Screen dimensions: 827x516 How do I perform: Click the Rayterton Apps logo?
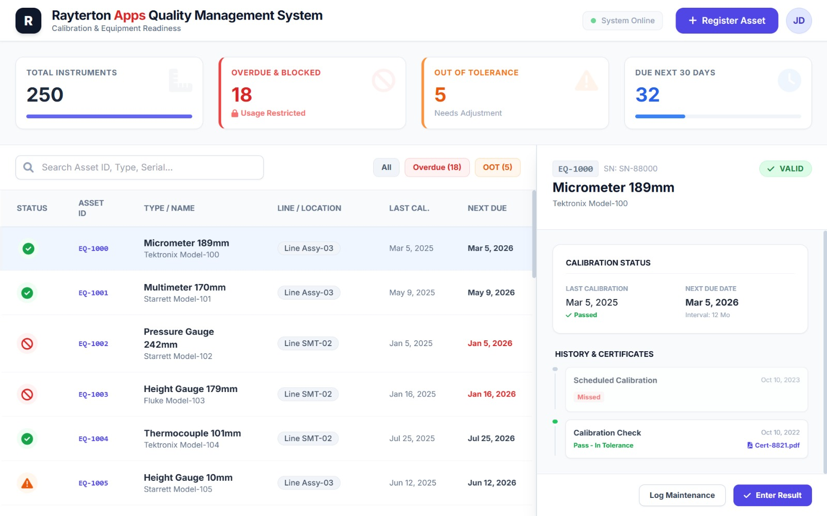28,20
